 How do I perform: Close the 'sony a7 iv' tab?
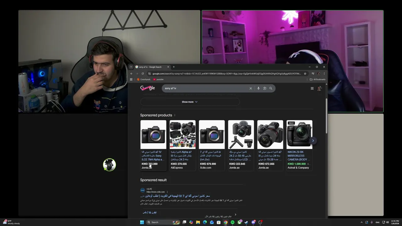[168, 67]
